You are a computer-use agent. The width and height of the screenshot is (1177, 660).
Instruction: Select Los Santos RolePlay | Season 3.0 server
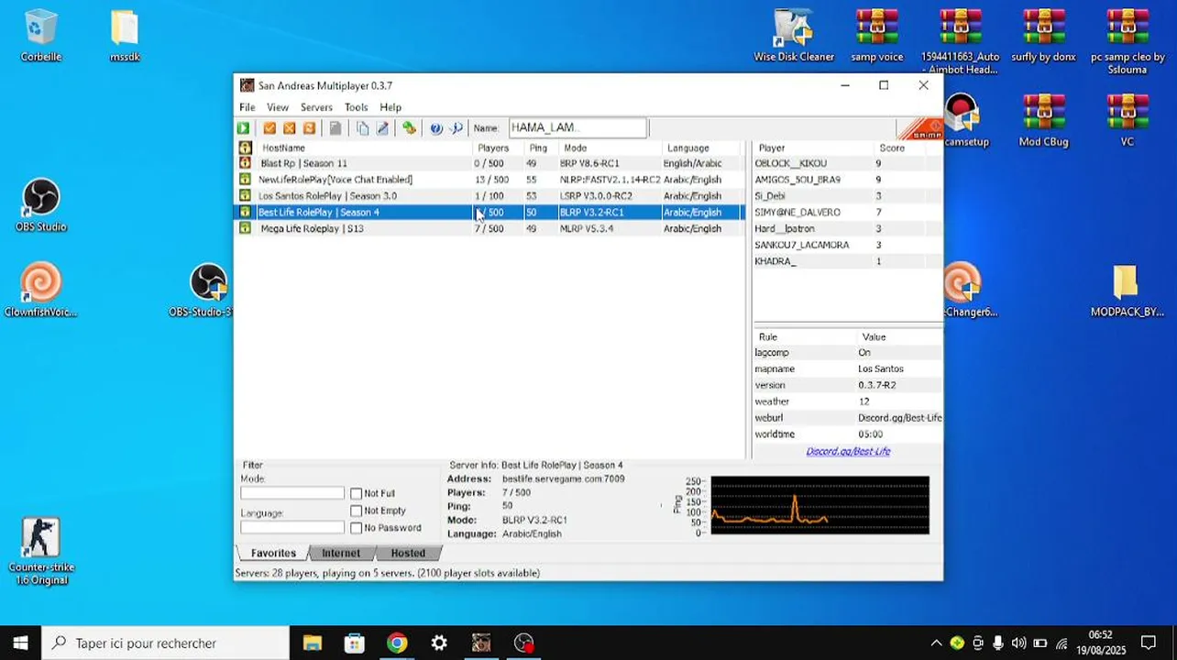tap(490, 196)
